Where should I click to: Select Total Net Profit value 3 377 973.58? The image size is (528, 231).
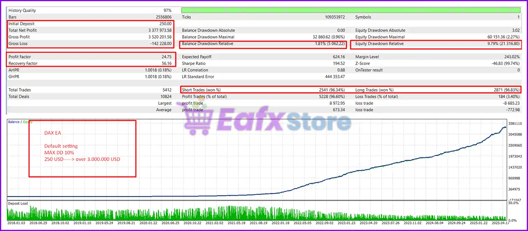160,30
